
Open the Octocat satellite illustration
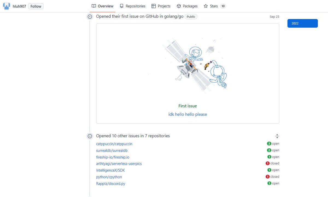click(x=188, y=65)
